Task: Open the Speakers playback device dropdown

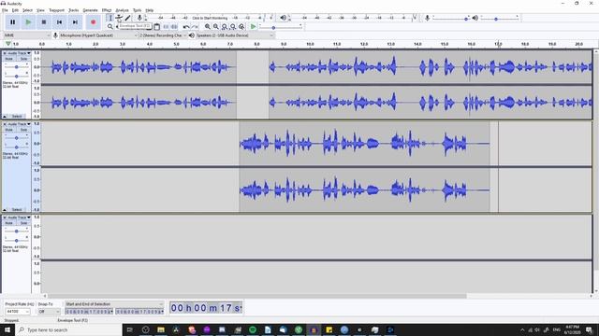Action: (235, 35)
